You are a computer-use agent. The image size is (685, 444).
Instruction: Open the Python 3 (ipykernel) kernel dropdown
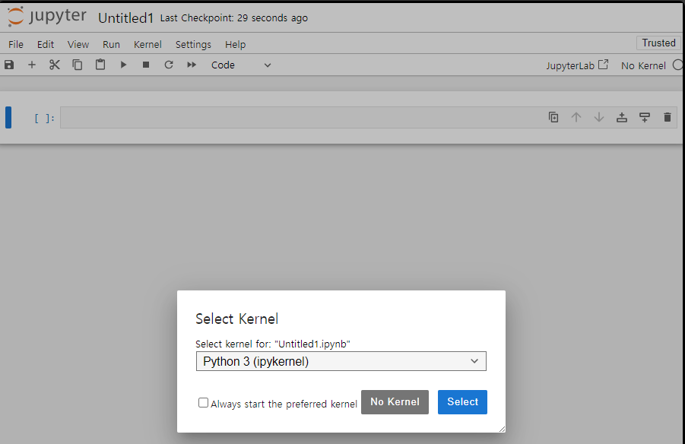[x=341, y=361]
